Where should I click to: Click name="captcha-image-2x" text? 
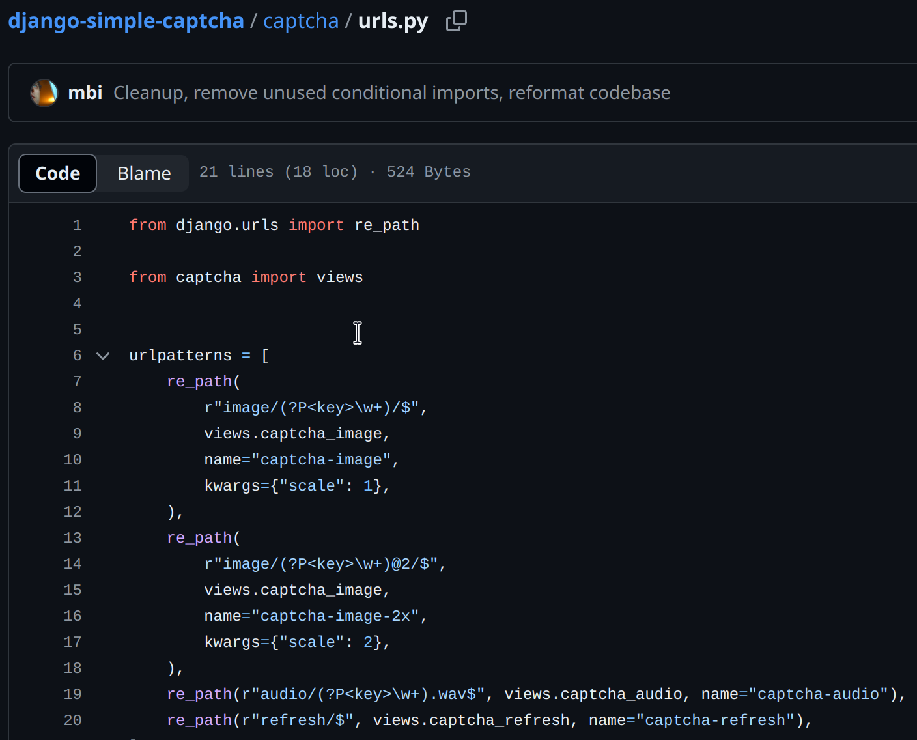pyautogui.click(x=312, y=616)
